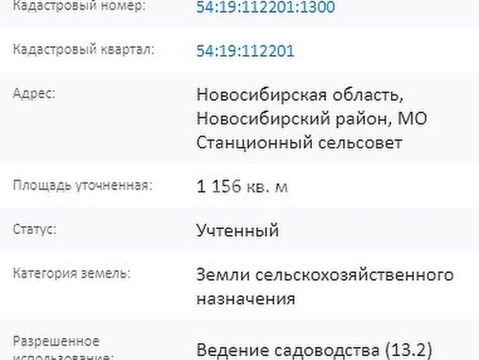Click the 'Площадь уточненная' label

[x=83, y=186]
